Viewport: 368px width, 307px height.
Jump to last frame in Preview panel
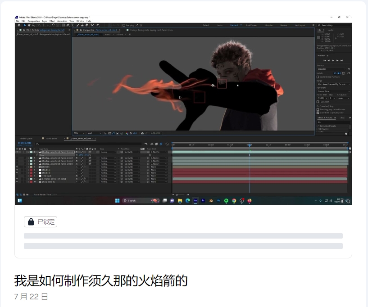342,60
